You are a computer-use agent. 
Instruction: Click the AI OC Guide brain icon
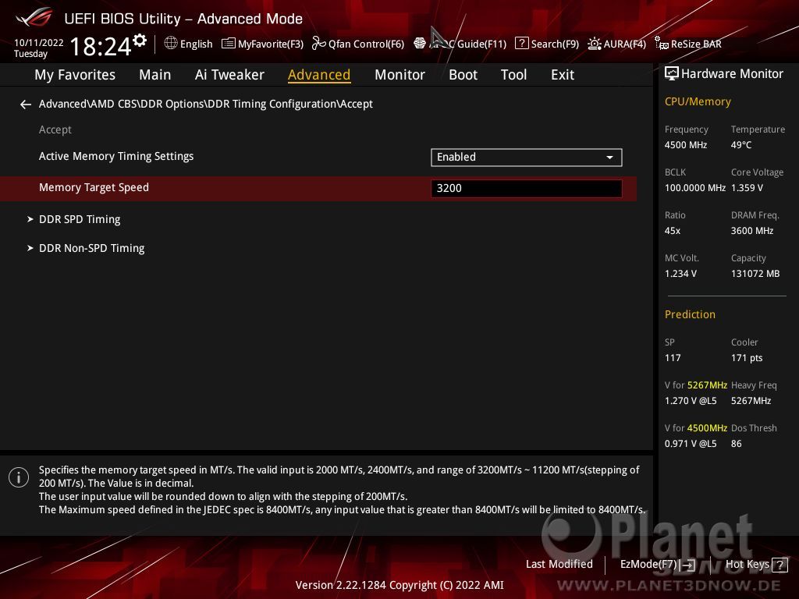(419, 44)
